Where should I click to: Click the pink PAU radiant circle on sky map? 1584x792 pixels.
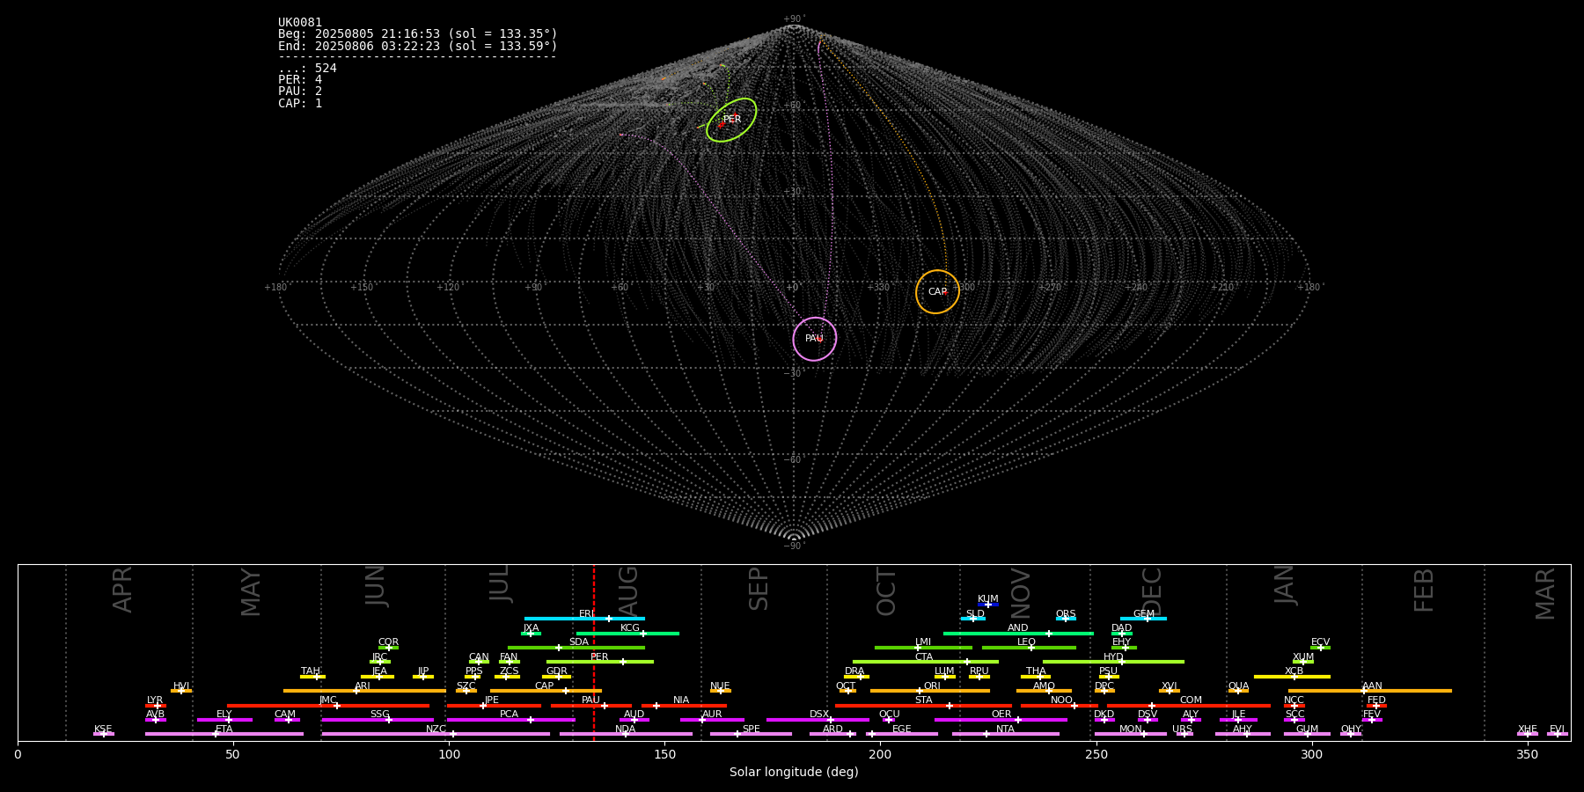[x=815, y=339]
